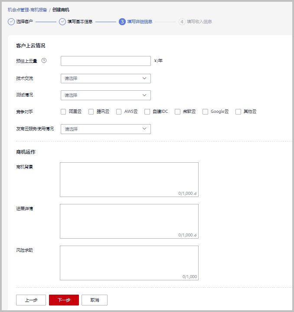The height and width of the screenshot is (312, 294).
Task: Open 机会点管理-商机报备 breadcrumb link
Action: pyautogui.click(x=27, y=10)
